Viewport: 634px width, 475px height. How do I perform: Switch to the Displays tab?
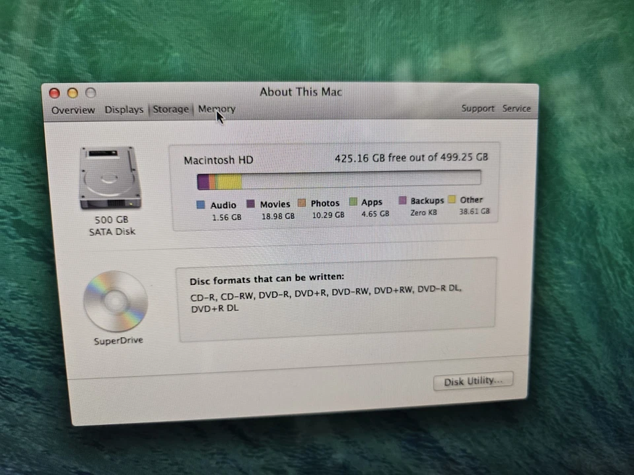[123, 110]
